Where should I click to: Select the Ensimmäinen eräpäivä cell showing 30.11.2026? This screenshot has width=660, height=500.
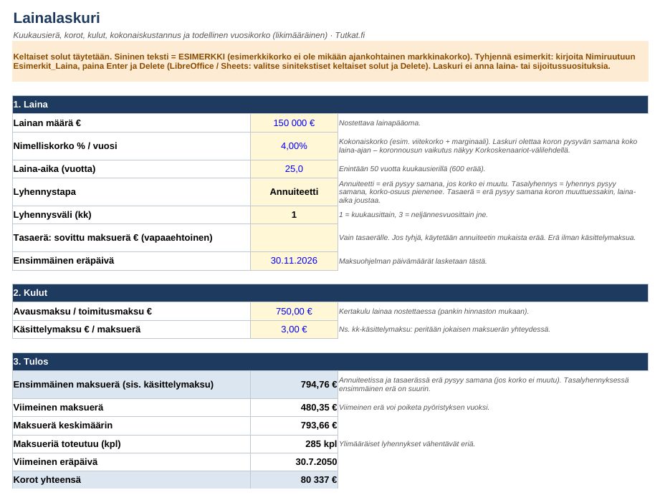294,261
